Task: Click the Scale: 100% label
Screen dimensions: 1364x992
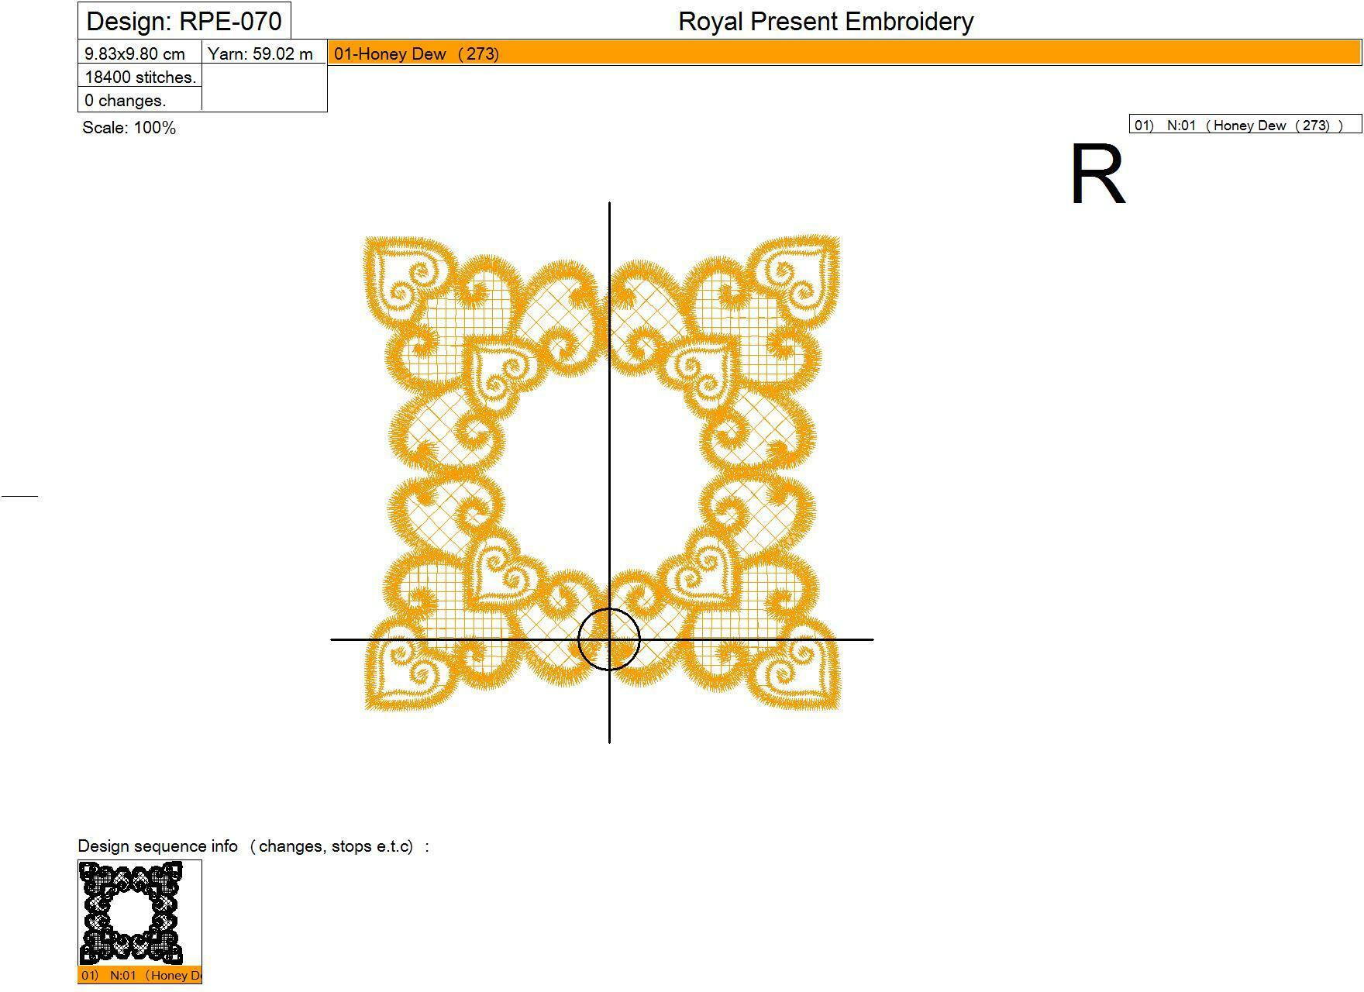Action: pos(129,128)
